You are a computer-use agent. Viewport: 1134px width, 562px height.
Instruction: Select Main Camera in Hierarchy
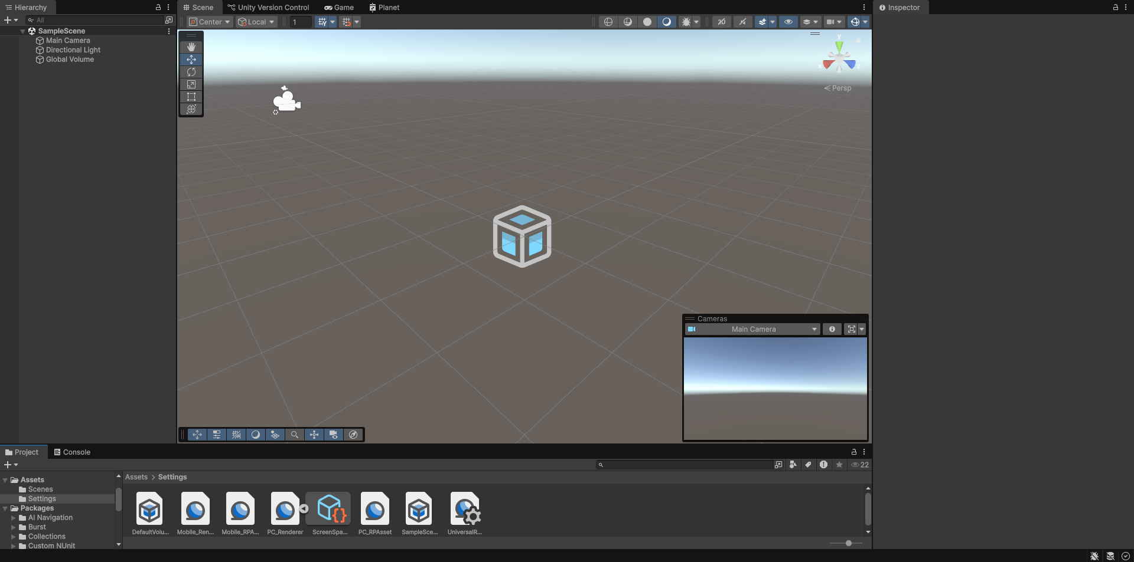click(x=68, y=41)
